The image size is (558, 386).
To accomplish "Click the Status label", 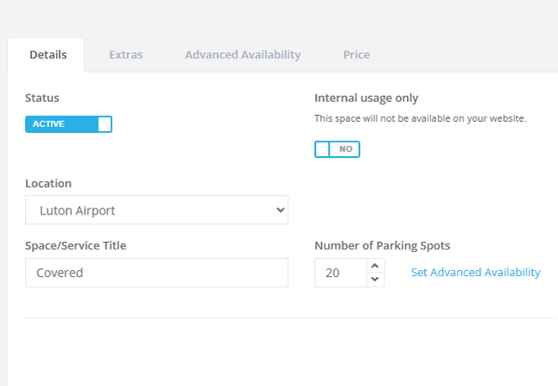I will (x=42, y=98).
